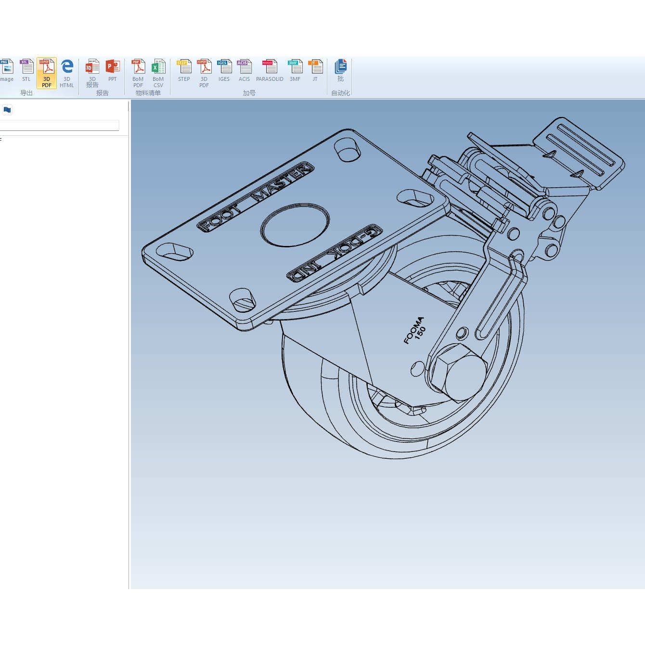Screen dimensions: 645x645
Task: Open the 批 batch automation tool
Action: pos(341,71)
